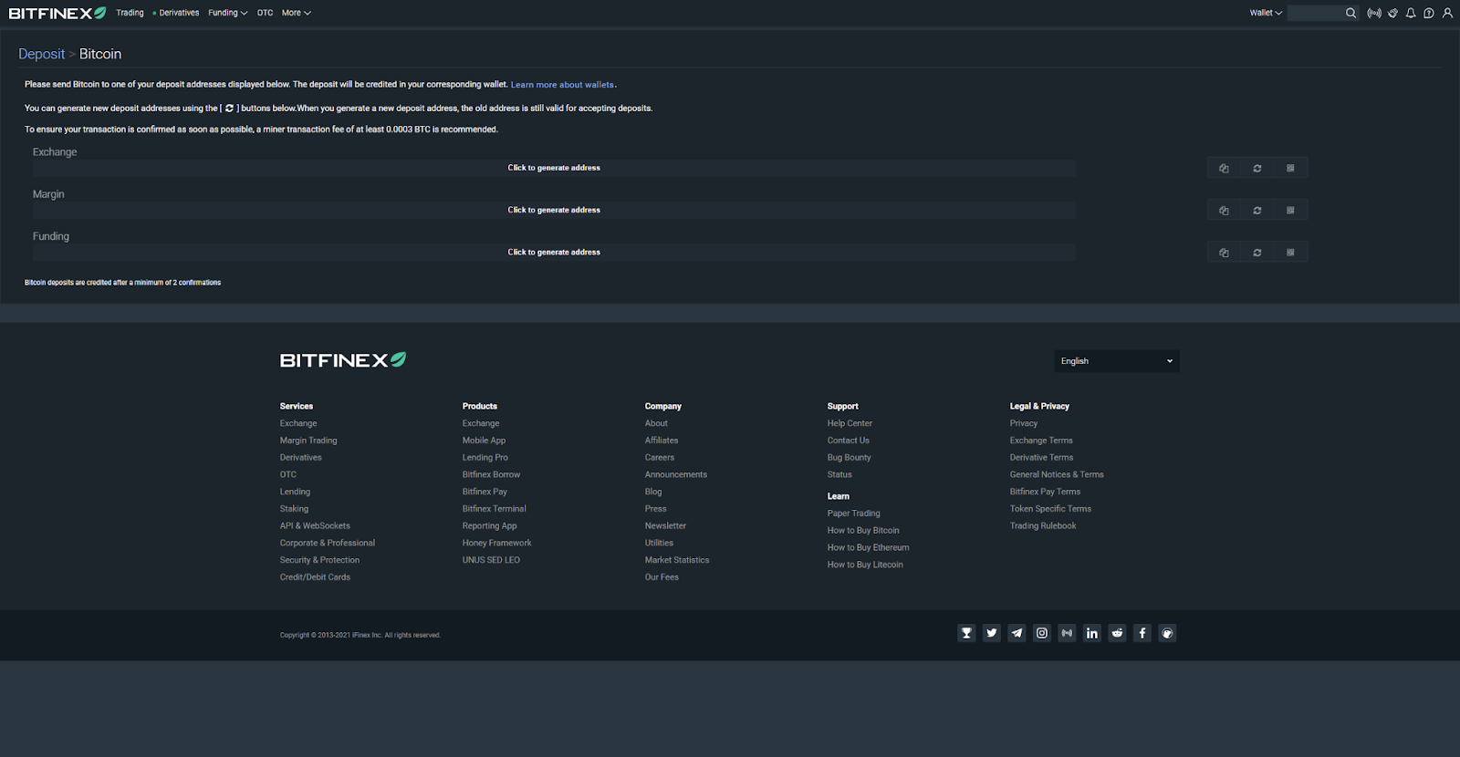Copy the Exchange deposit address
The width and height of the screenshot is (1460, 757).
click(1224, 168)
